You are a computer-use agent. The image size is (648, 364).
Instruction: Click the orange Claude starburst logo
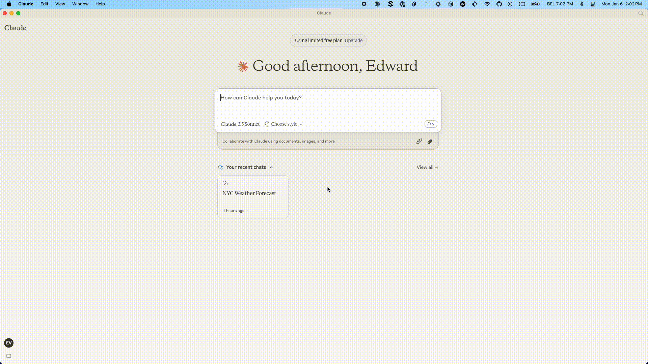243,66
